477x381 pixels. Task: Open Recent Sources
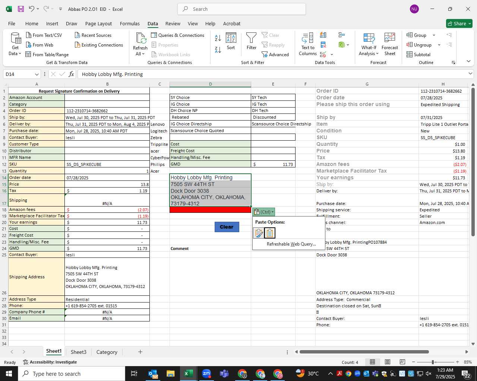pyautogui.click(x=93, y=35)
